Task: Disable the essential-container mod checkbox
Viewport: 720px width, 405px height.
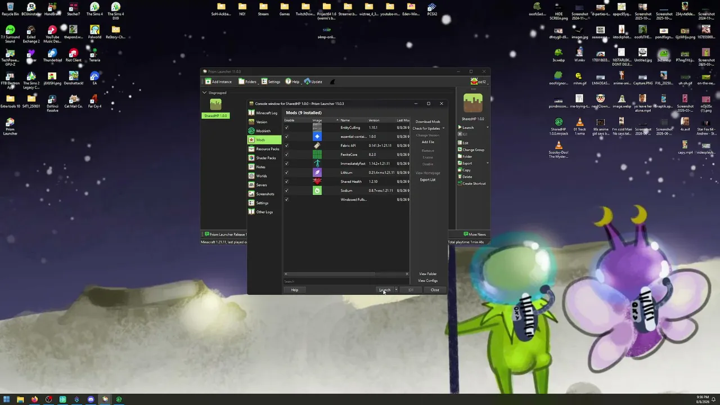Action: point(287,137)
